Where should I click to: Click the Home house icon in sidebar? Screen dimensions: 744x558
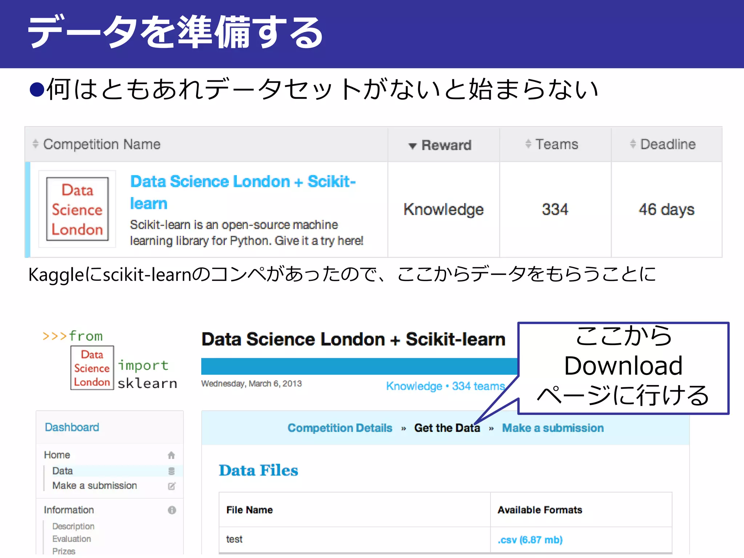171,455
